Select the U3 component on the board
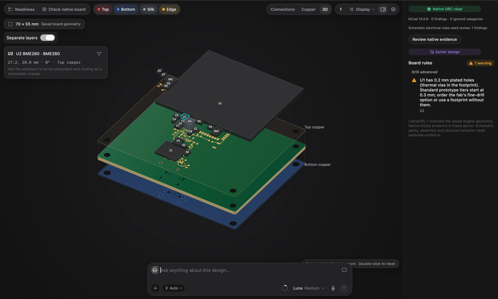This screenshot has height=299, width=498. (178, 141)
